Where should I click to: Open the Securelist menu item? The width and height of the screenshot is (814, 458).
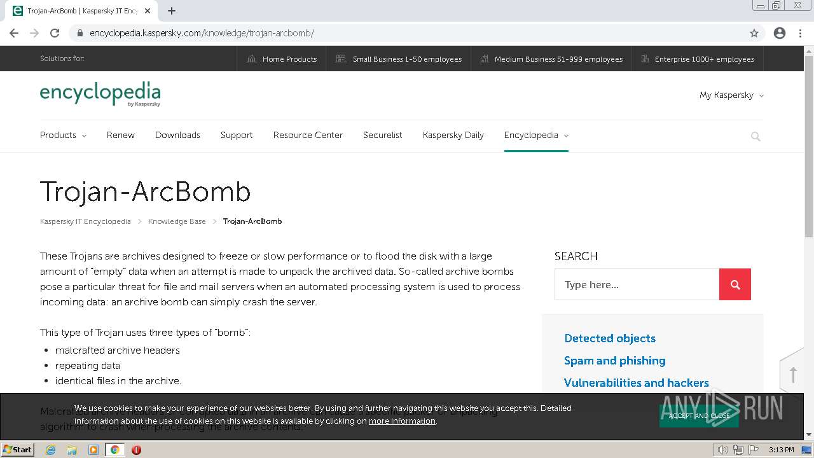(x=382, y=135)
